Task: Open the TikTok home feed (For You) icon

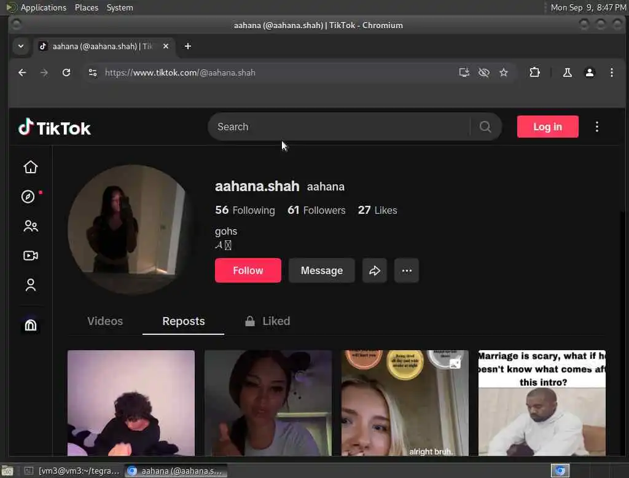Action: (x=31, y=167)
